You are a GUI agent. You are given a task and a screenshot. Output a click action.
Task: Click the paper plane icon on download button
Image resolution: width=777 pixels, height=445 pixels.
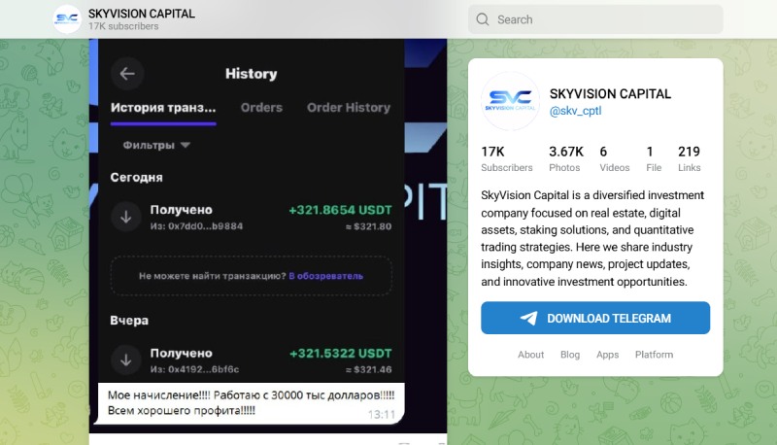(528, 318)
